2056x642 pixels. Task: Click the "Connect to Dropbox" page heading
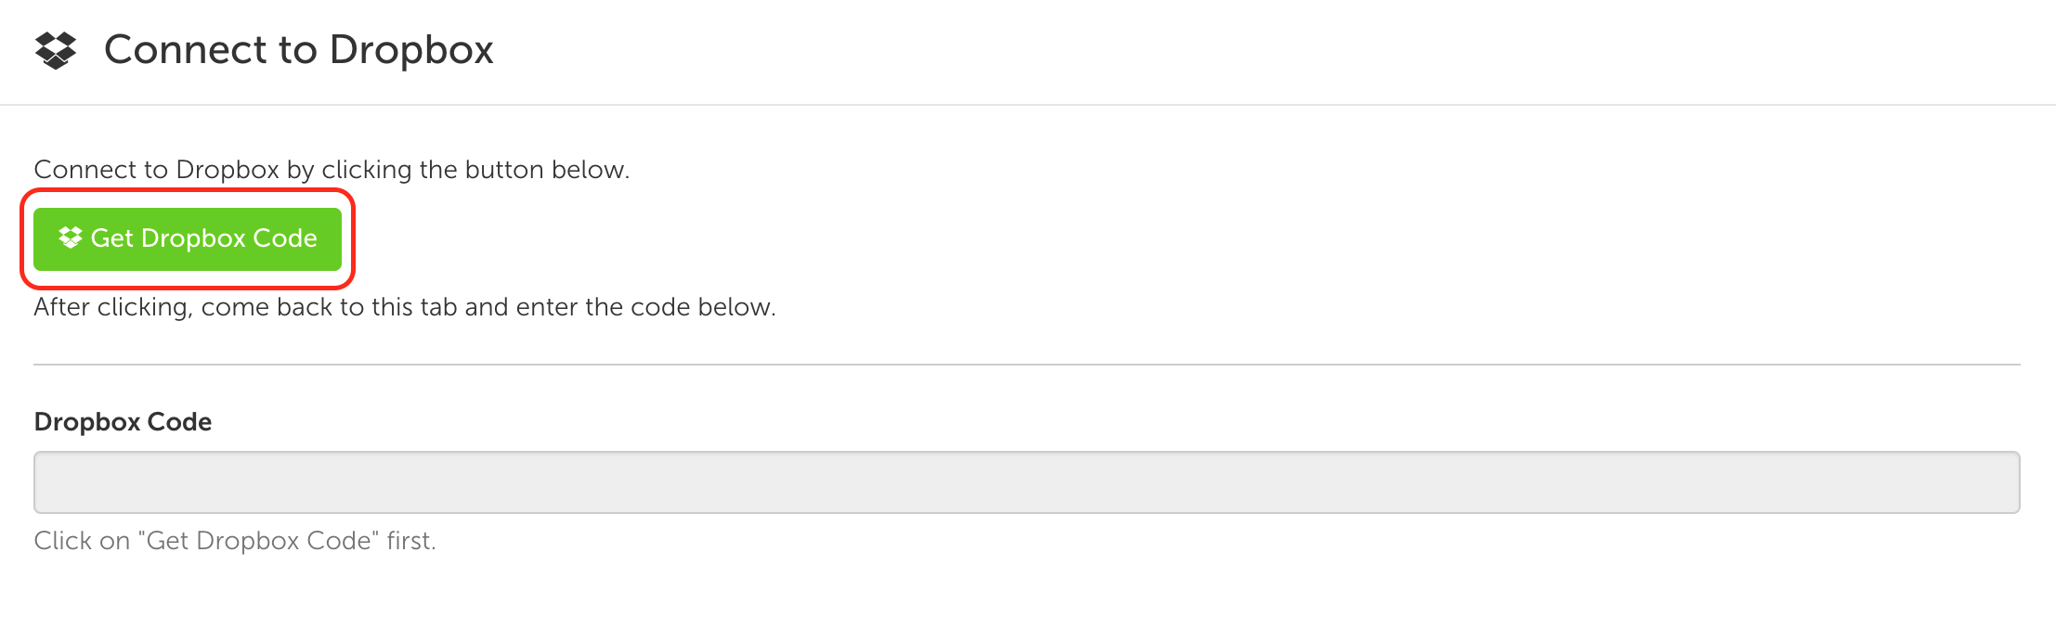(x=299, y=50)
